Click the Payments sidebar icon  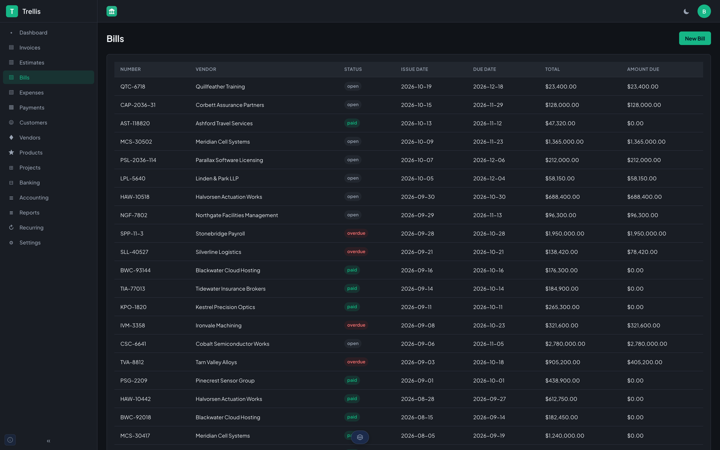click(11, 107)
